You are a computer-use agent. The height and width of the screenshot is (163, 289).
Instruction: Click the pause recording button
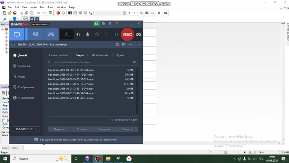[116, 34]
